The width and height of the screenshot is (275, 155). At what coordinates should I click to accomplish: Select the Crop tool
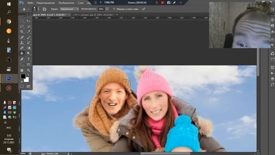pos(22,31)
